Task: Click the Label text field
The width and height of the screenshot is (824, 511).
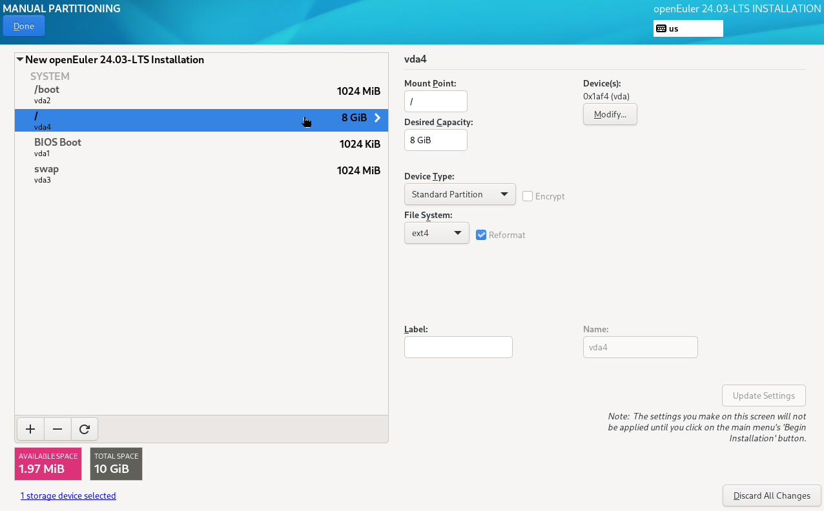Action: coord(458,347)
